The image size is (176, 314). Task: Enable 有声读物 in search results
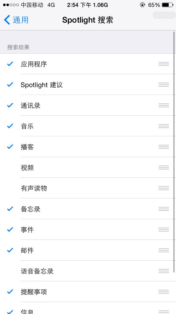[x=88, y=188]
